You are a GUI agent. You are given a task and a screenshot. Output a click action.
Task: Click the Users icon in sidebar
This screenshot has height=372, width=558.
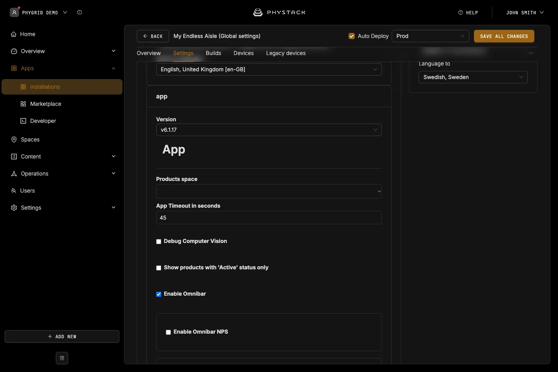[x=14, y=191]
